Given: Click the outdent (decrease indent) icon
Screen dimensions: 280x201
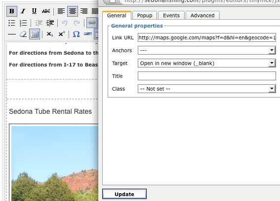Looking at the screenshot, I should click(39, 23).
